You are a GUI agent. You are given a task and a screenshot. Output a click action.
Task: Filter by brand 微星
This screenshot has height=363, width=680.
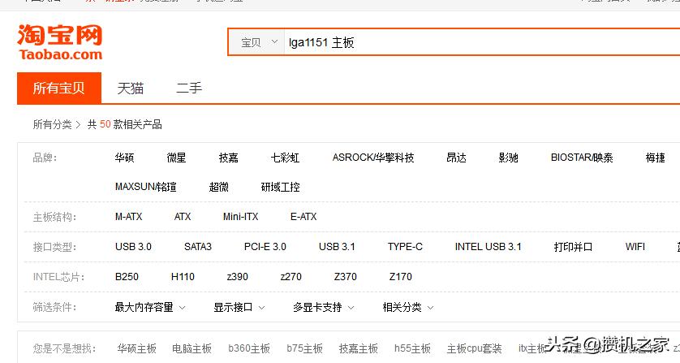point(177,158)
